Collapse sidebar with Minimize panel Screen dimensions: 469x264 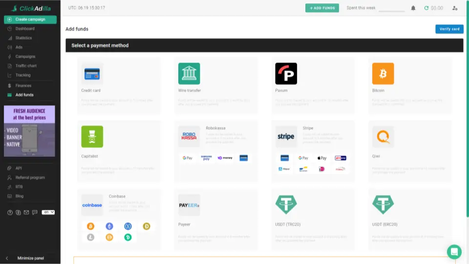pos(30,258)
